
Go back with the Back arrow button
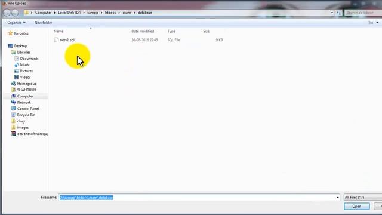(7, 13)
